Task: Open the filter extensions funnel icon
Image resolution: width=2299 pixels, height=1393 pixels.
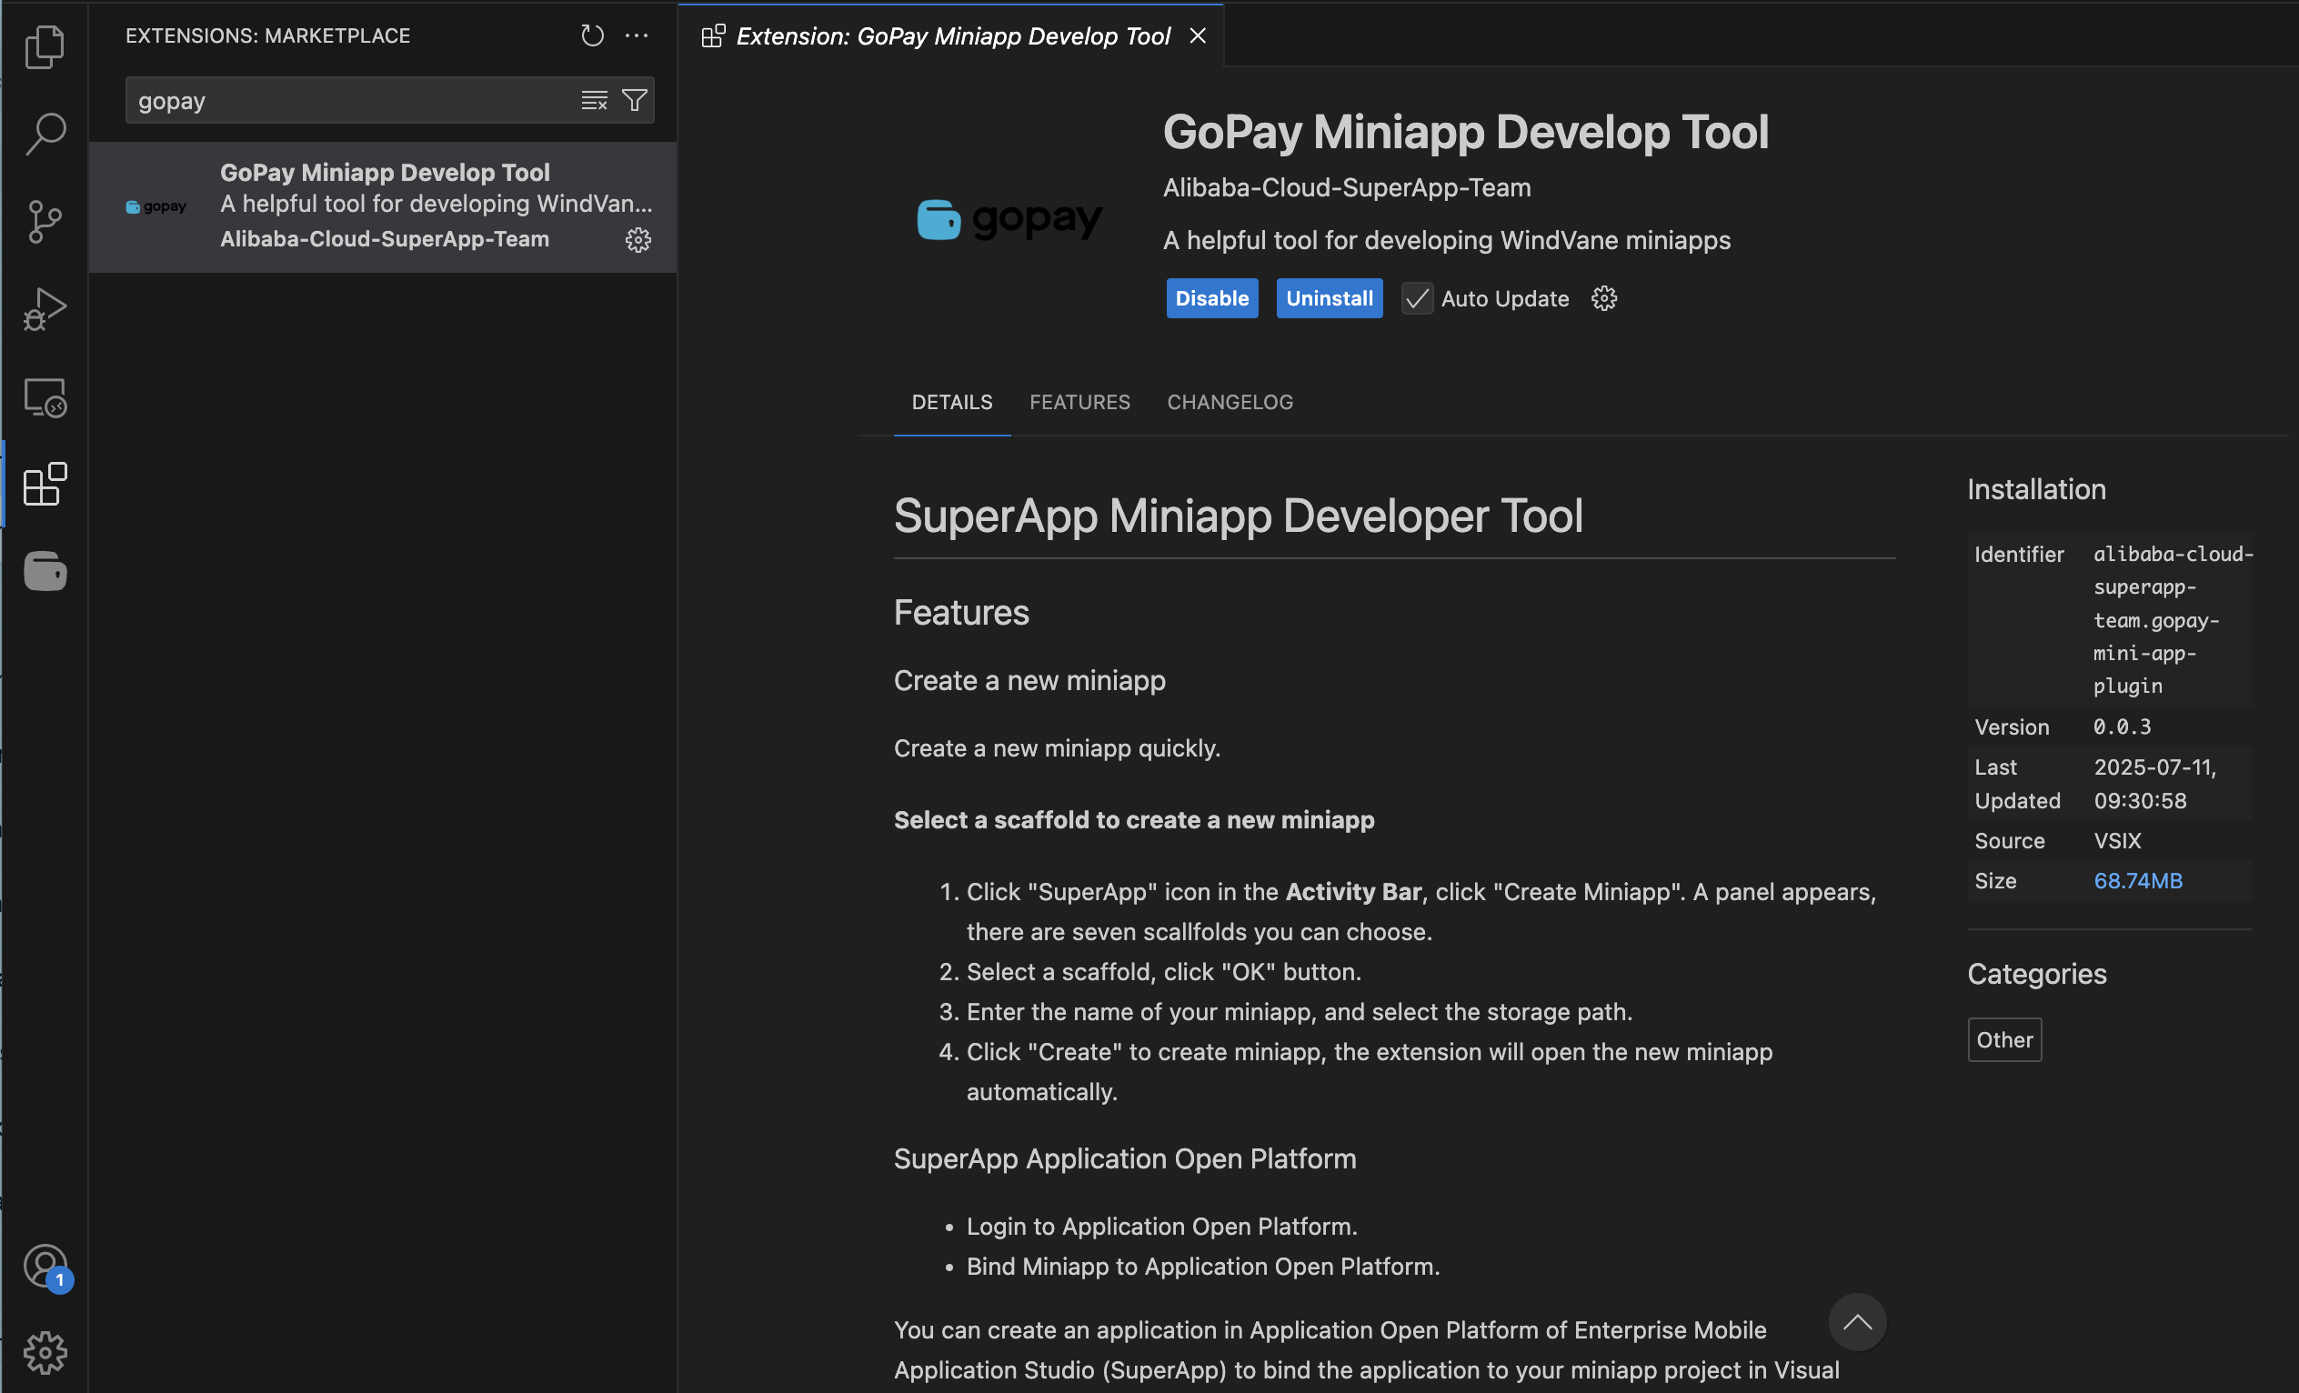Action: (x=635, y=100)
